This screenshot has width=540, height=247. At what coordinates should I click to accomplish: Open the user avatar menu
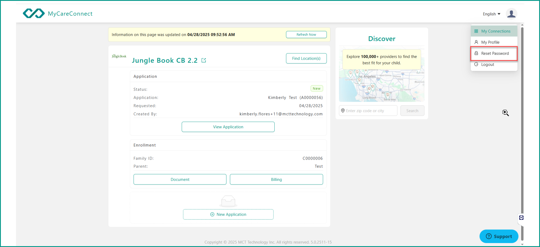point(511,14)
